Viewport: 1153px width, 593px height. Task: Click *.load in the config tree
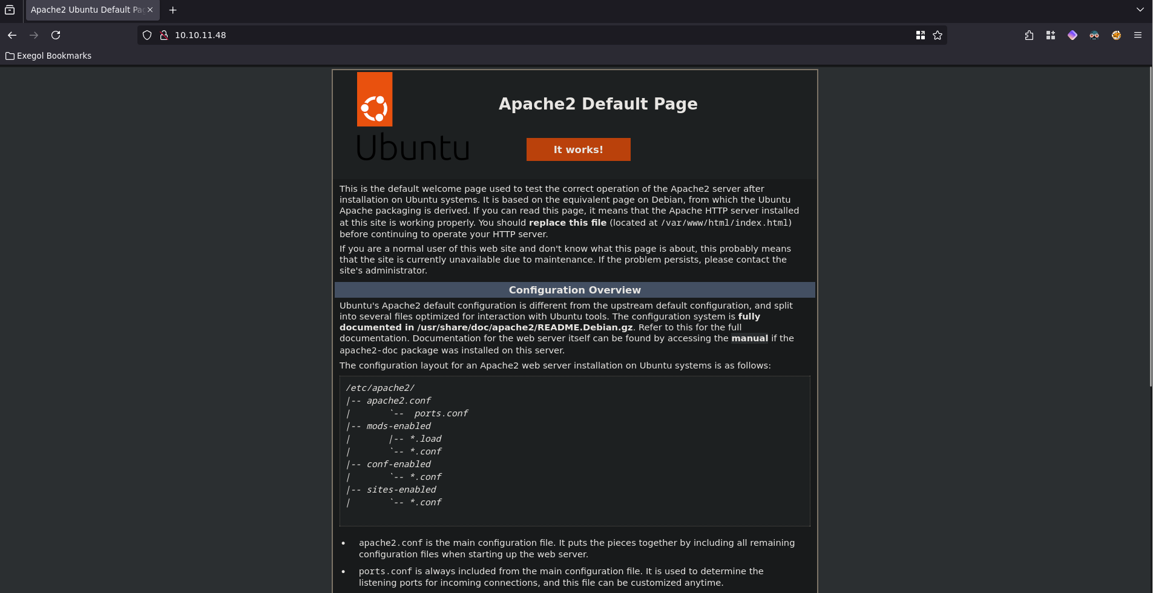coord(425,439)
